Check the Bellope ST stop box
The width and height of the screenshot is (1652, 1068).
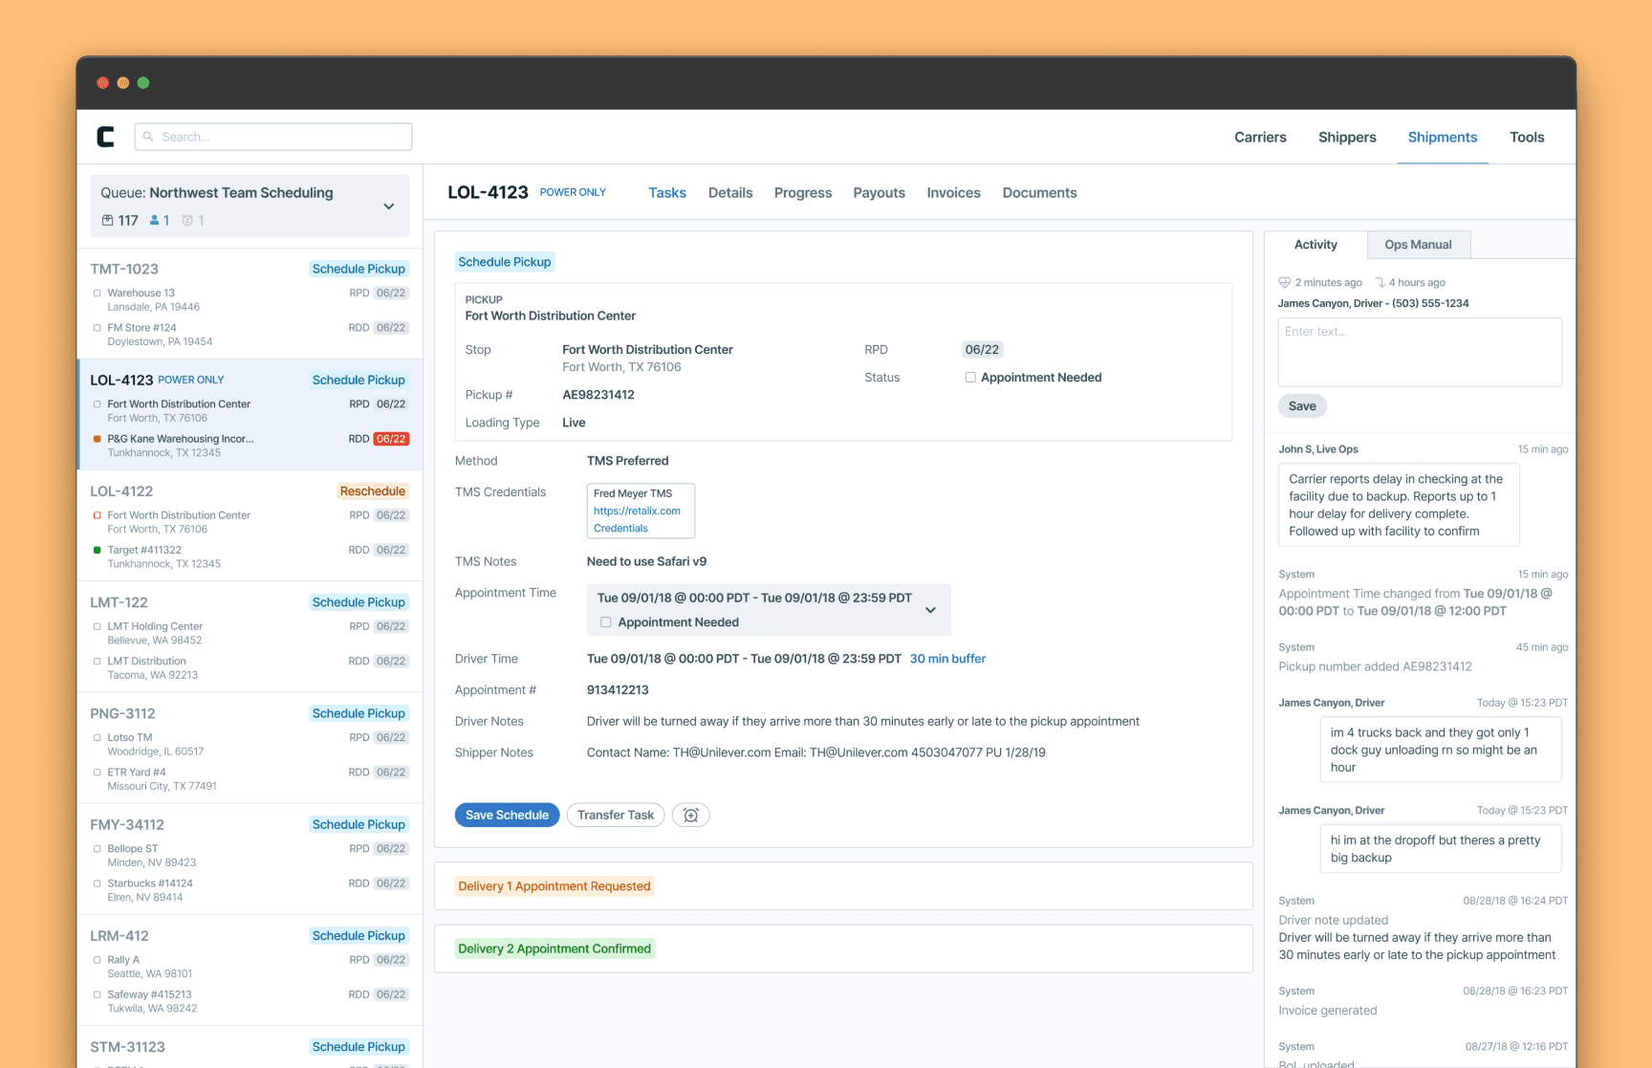tap(97, 848)
